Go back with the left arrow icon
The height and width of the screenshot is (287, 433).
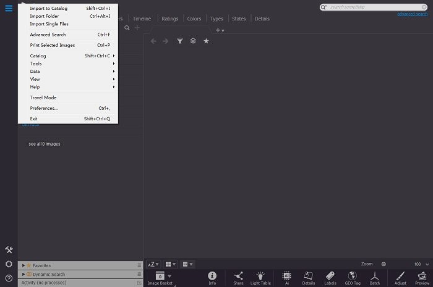153,41
